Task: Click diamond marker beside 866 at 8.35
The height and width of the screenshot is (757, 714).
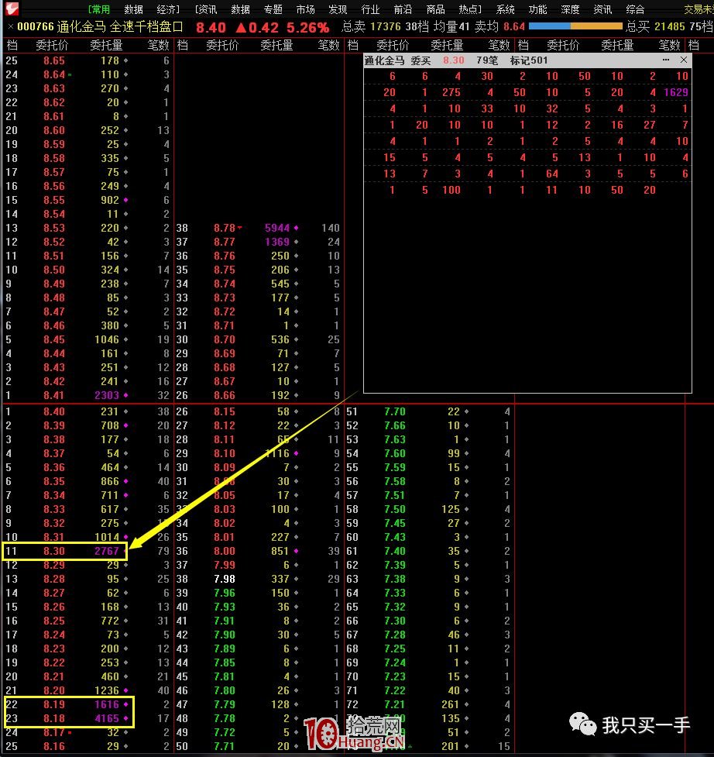Action: click(126, 481)
